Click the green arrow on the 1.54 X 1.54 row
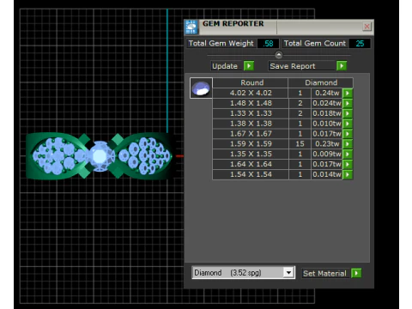Viewport: 412px width, 309px height. tap(348, 174)
